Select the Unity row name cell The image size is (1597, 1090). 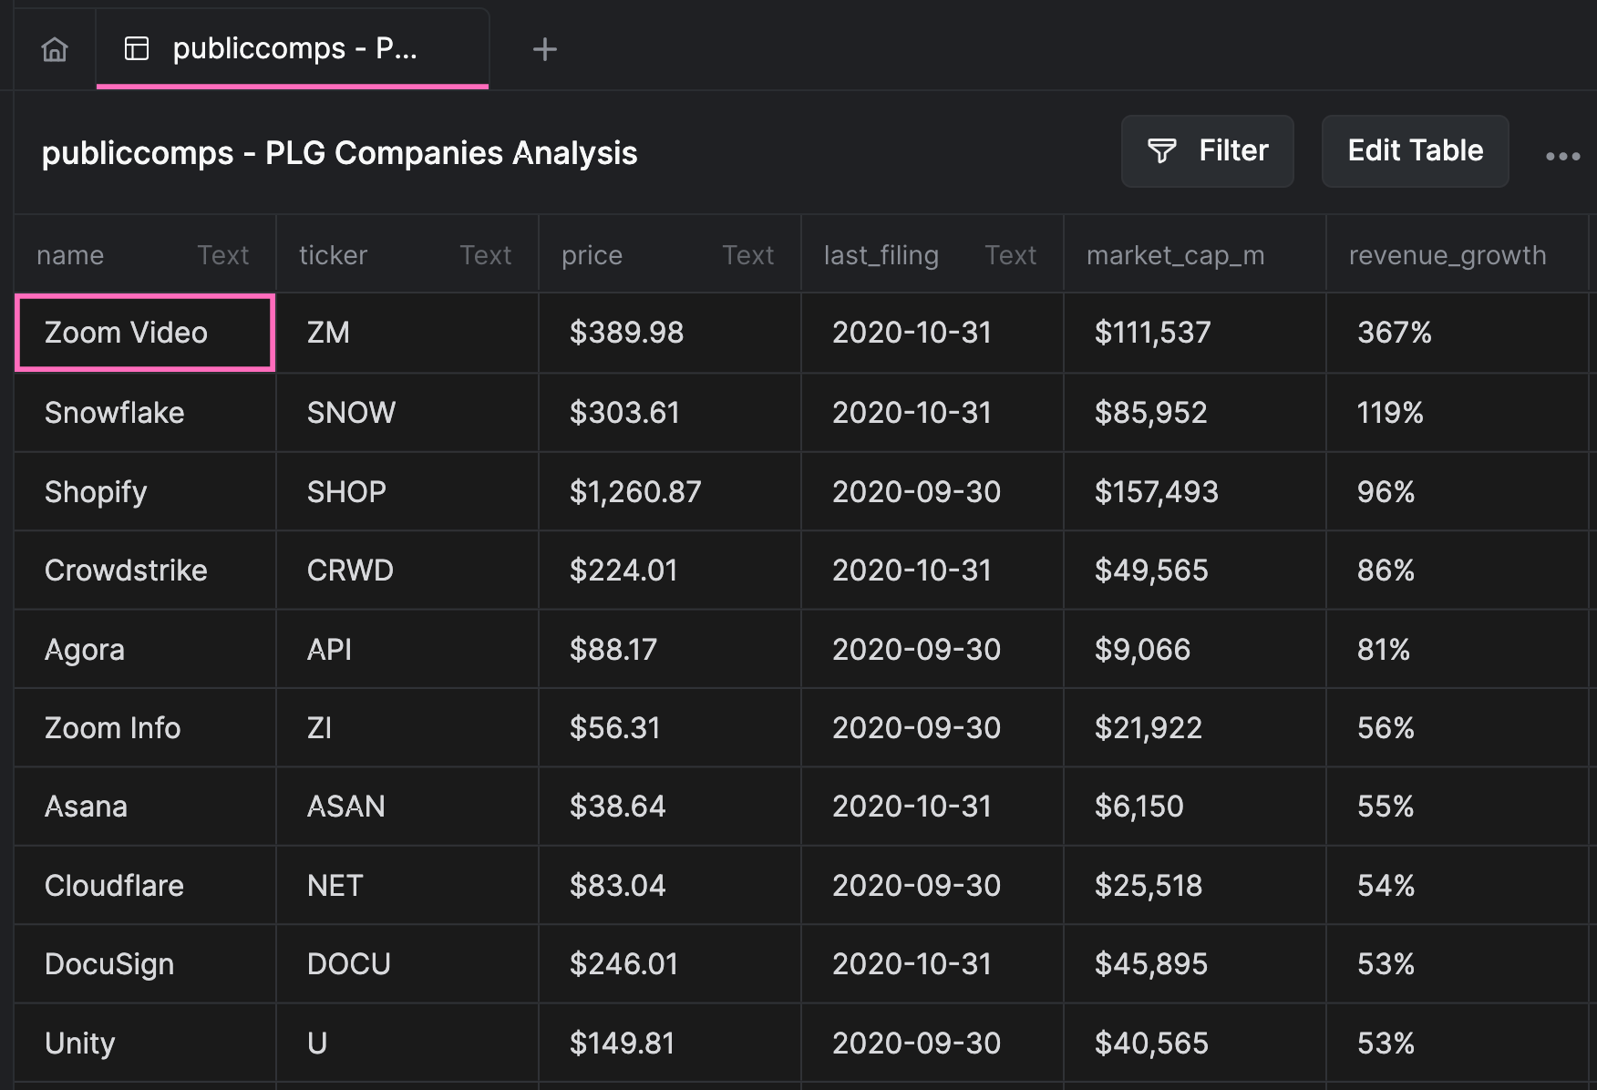coord(145,1043)
